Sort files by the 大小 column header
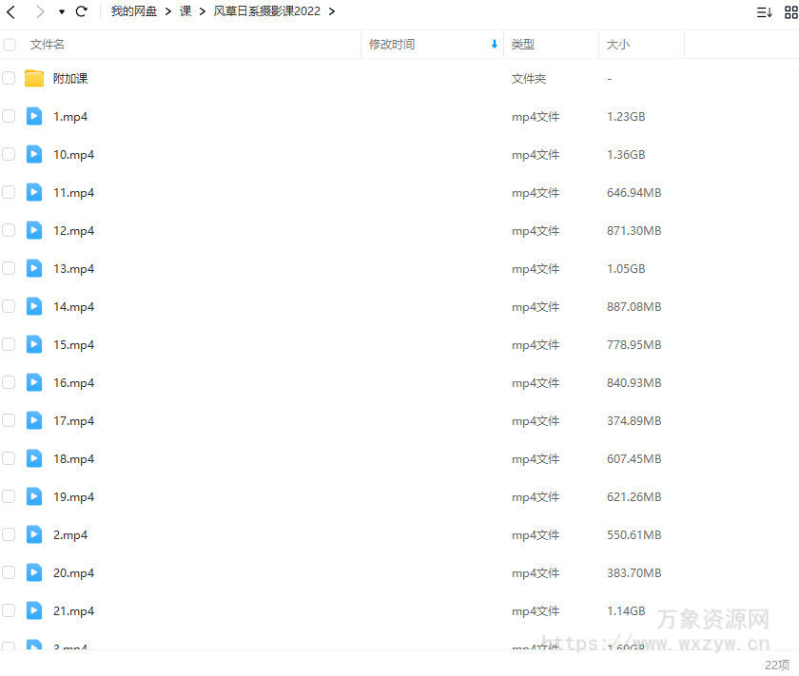 (614, 44)
